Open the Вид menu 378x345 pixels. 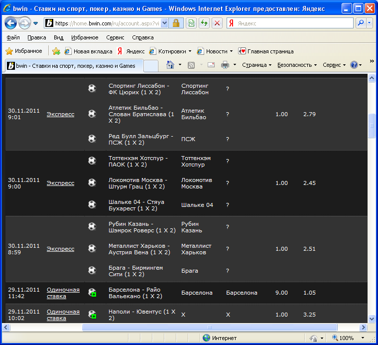[59, 37]
